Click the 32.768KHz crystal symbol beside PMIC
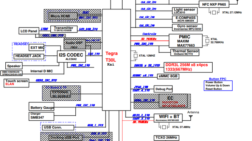 tap(207, 41)
